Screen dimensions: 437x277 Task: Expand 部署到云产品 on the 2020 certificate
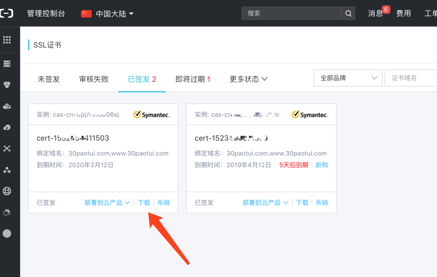click(107, 203)
